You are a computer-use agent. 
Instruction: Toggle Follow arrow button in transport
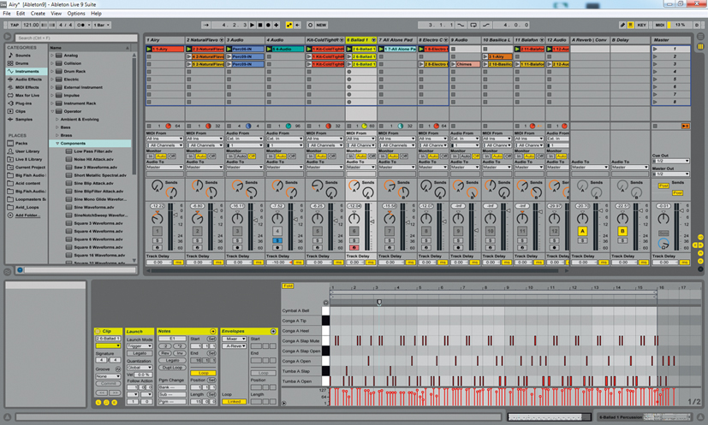[x=206, y=26]
